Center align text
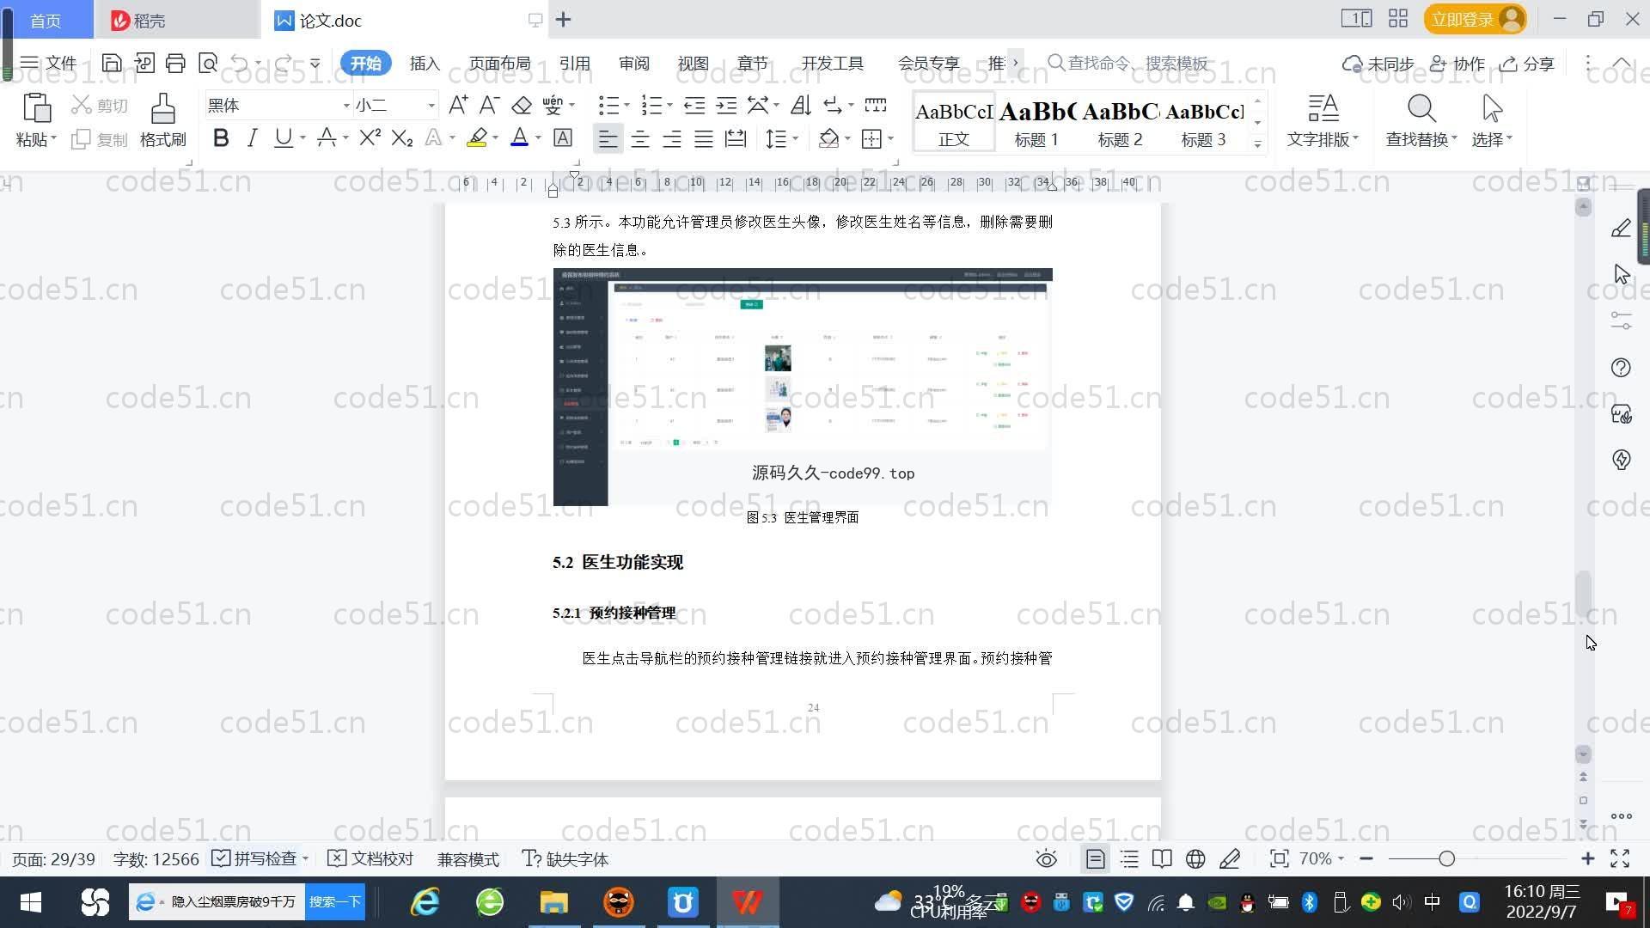 640,138
